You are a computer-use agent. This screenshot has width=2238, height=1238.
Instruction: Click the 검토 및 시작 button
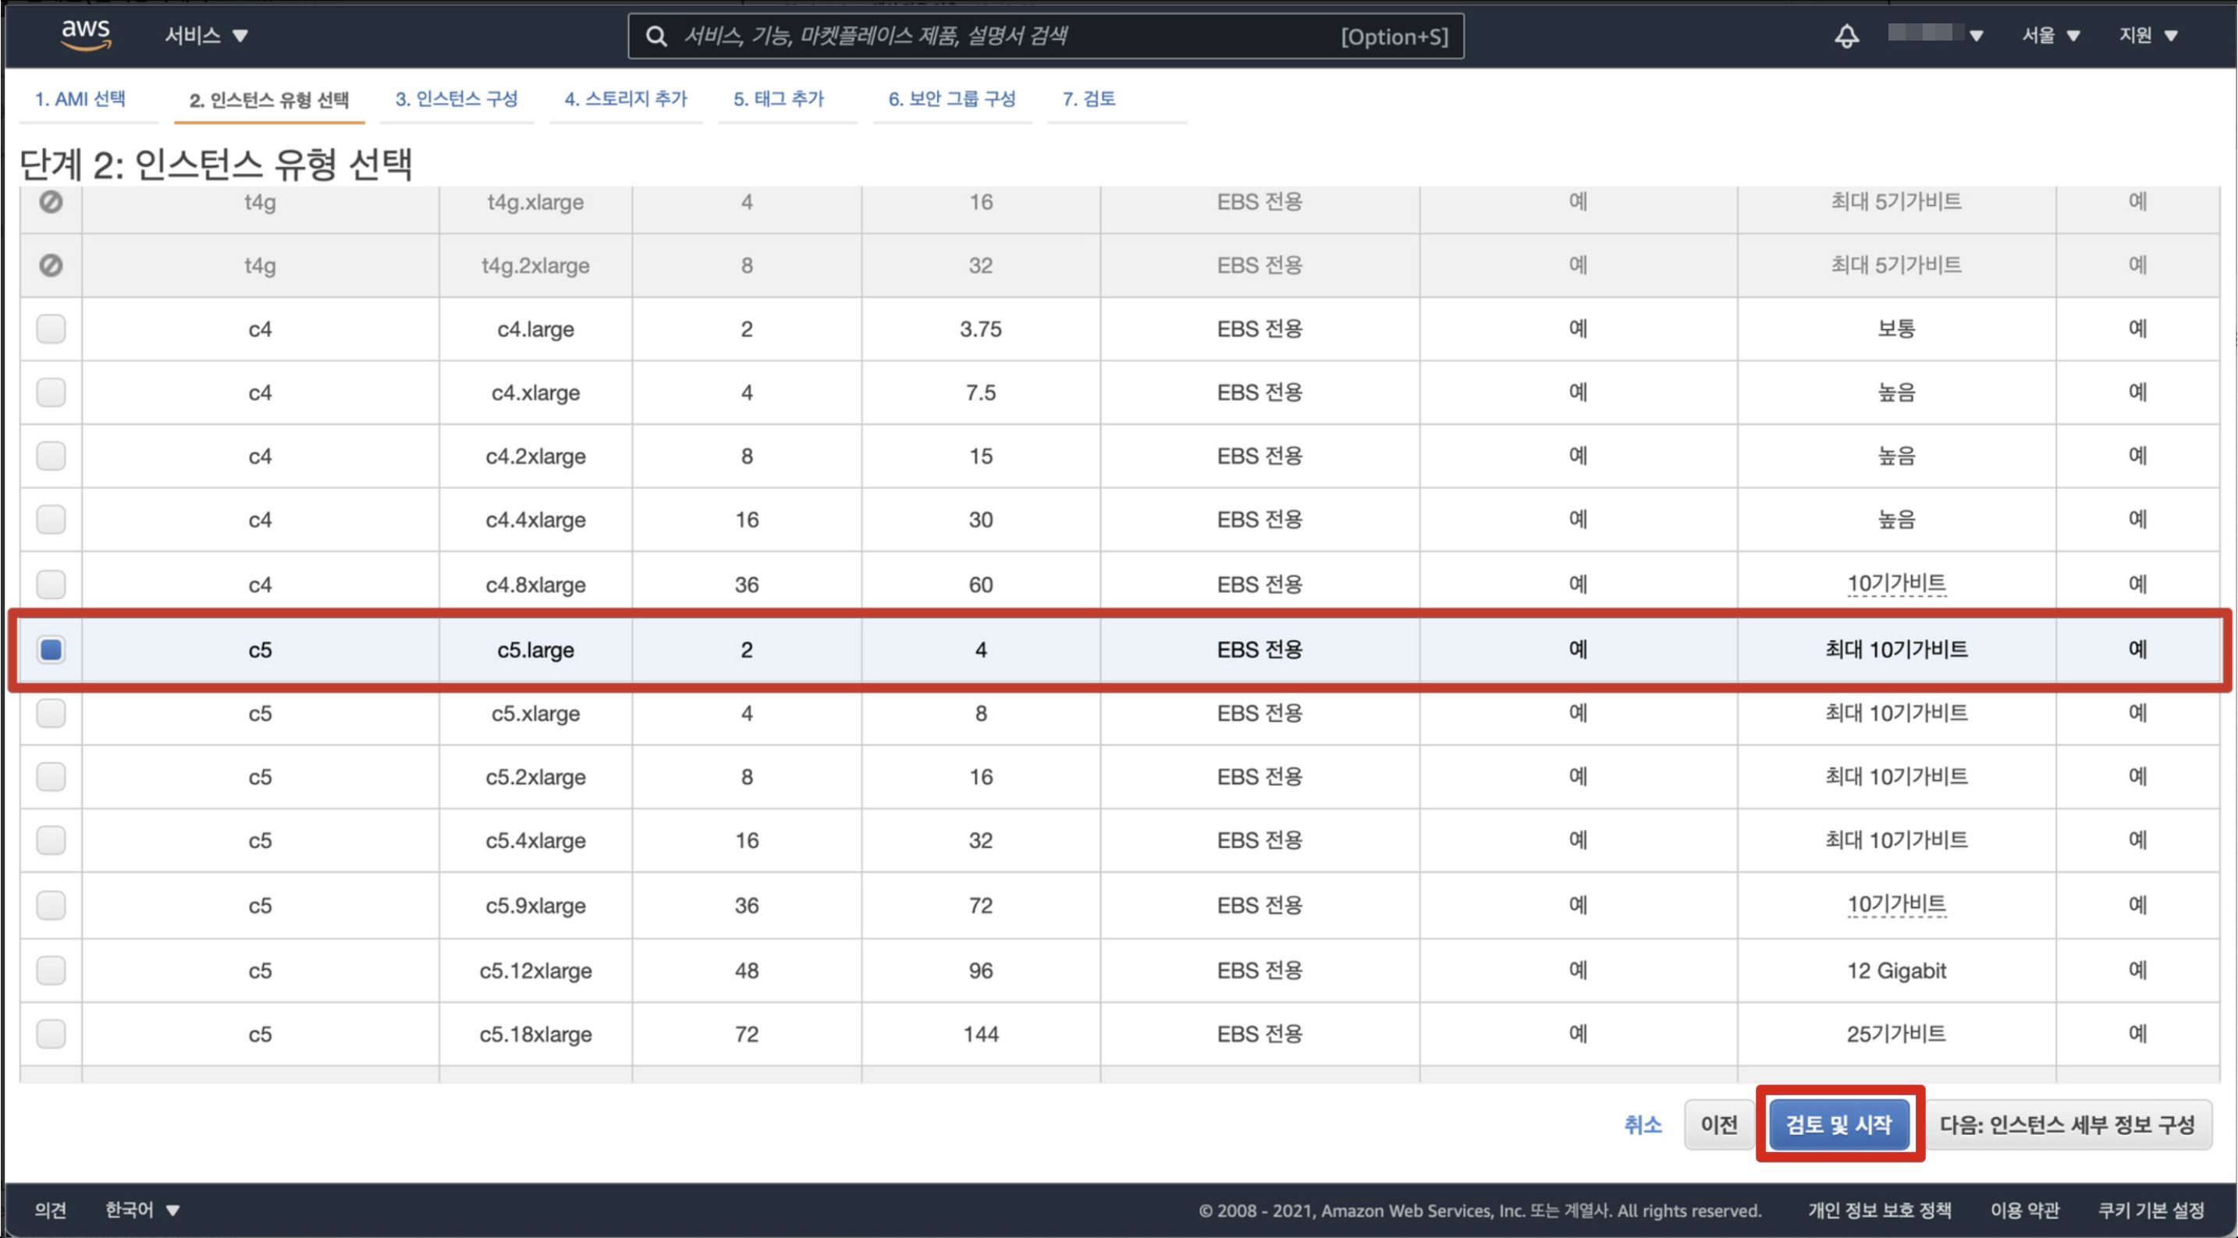point(1838,1124)
